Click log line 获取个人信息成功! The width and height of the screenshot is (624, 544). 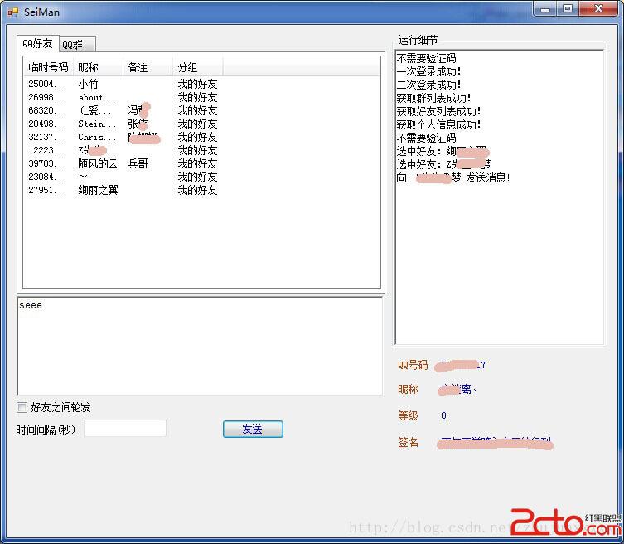point(438,124)
